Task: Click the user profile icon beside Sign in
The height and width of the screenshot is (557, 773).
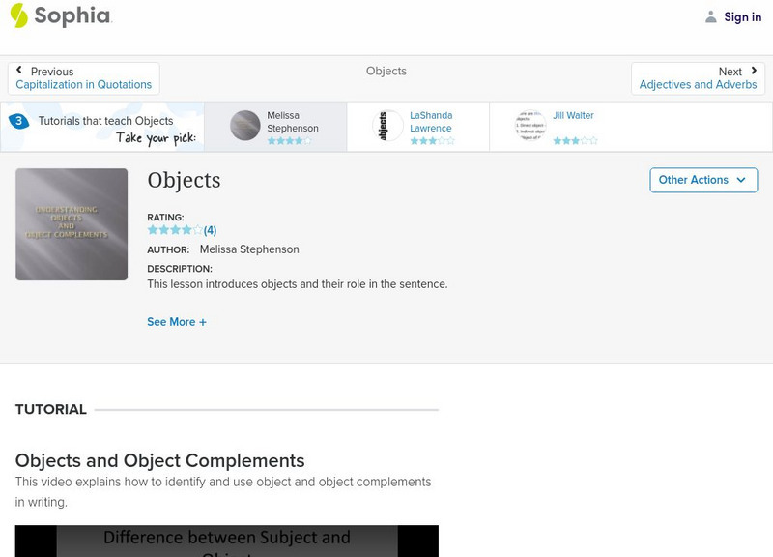Action: pyautogui.click(x=710, y=16)
